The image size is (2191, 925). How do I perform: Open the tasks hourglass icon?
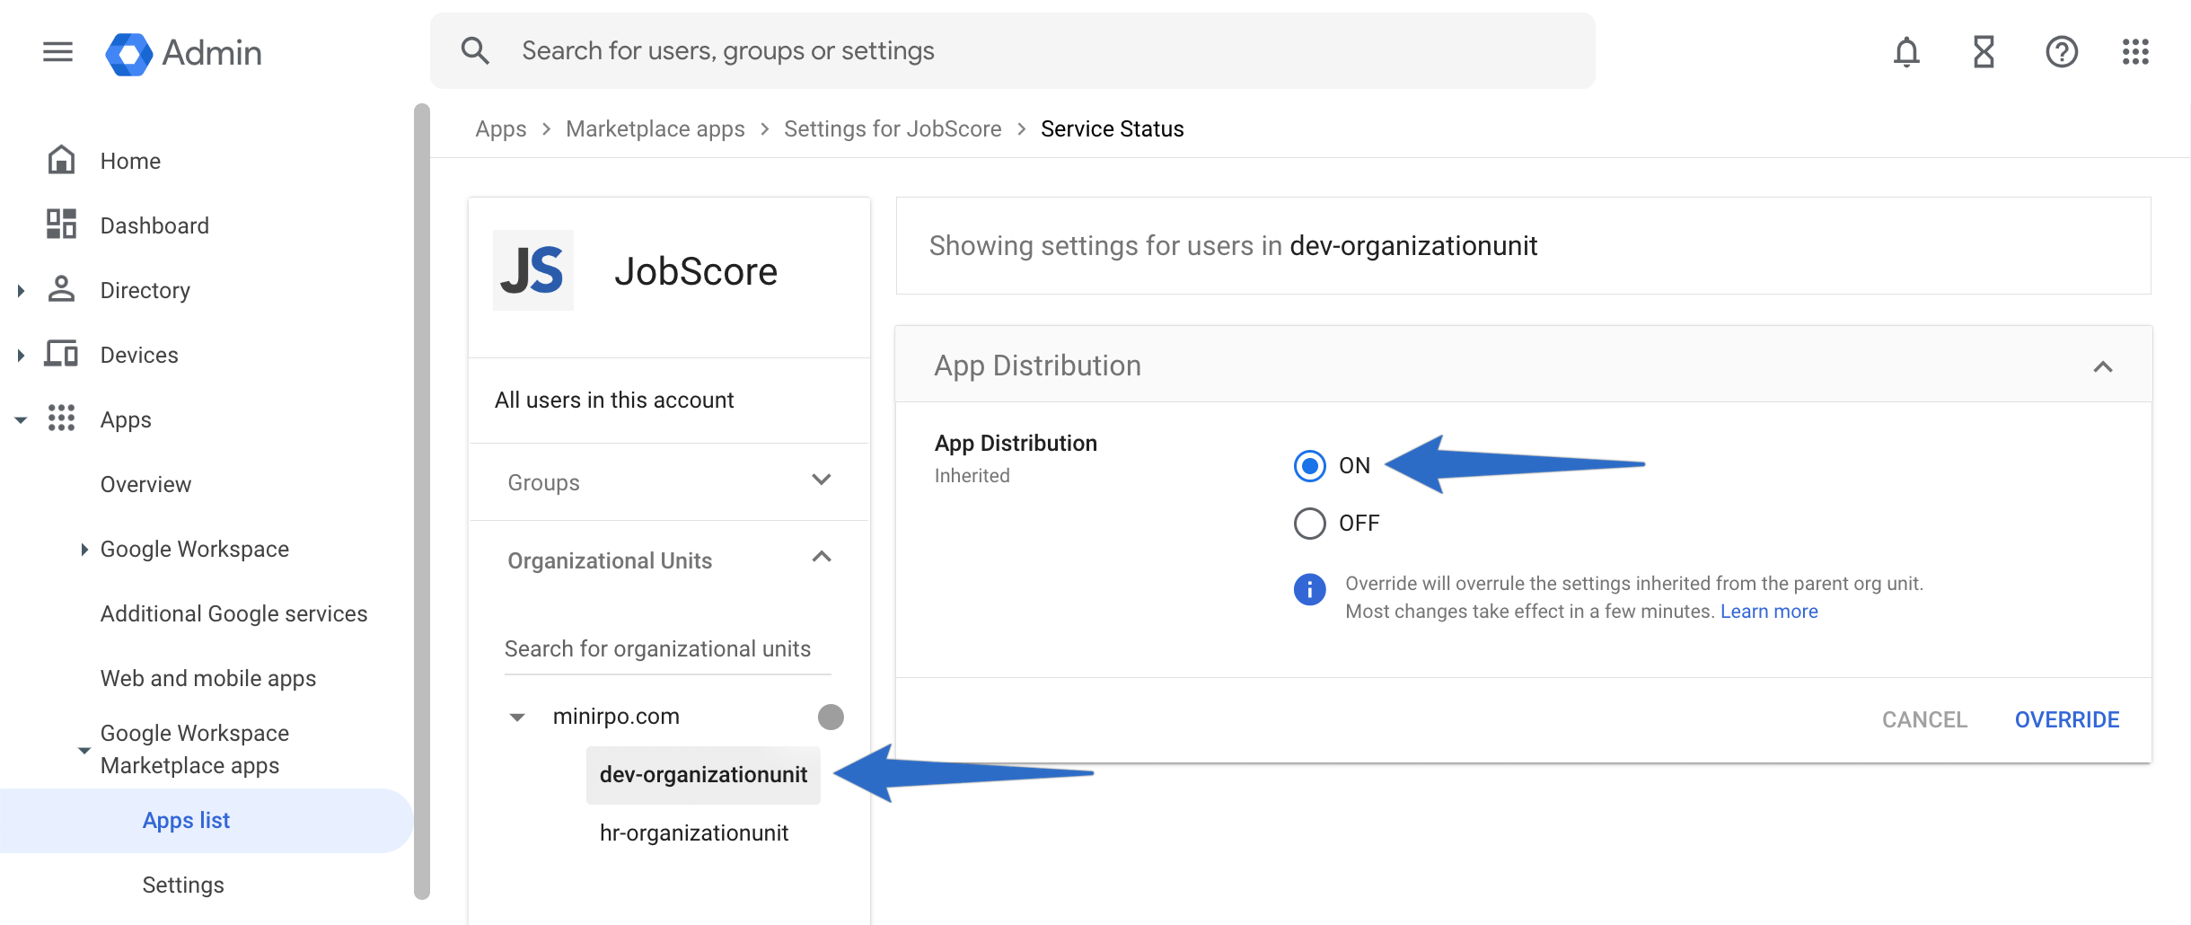(x=1984, y=52)
